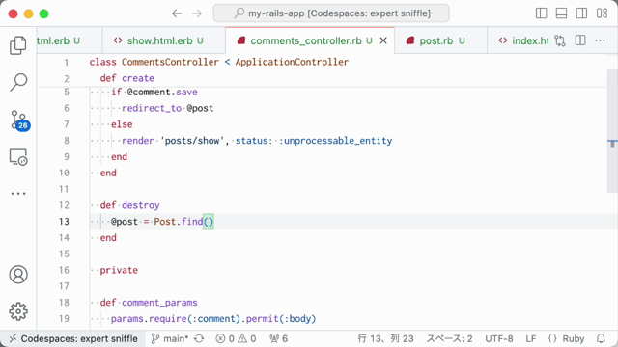Open the Manage gear icon
This screenshot has width=618, height=347.
click(x=18, y=311)
